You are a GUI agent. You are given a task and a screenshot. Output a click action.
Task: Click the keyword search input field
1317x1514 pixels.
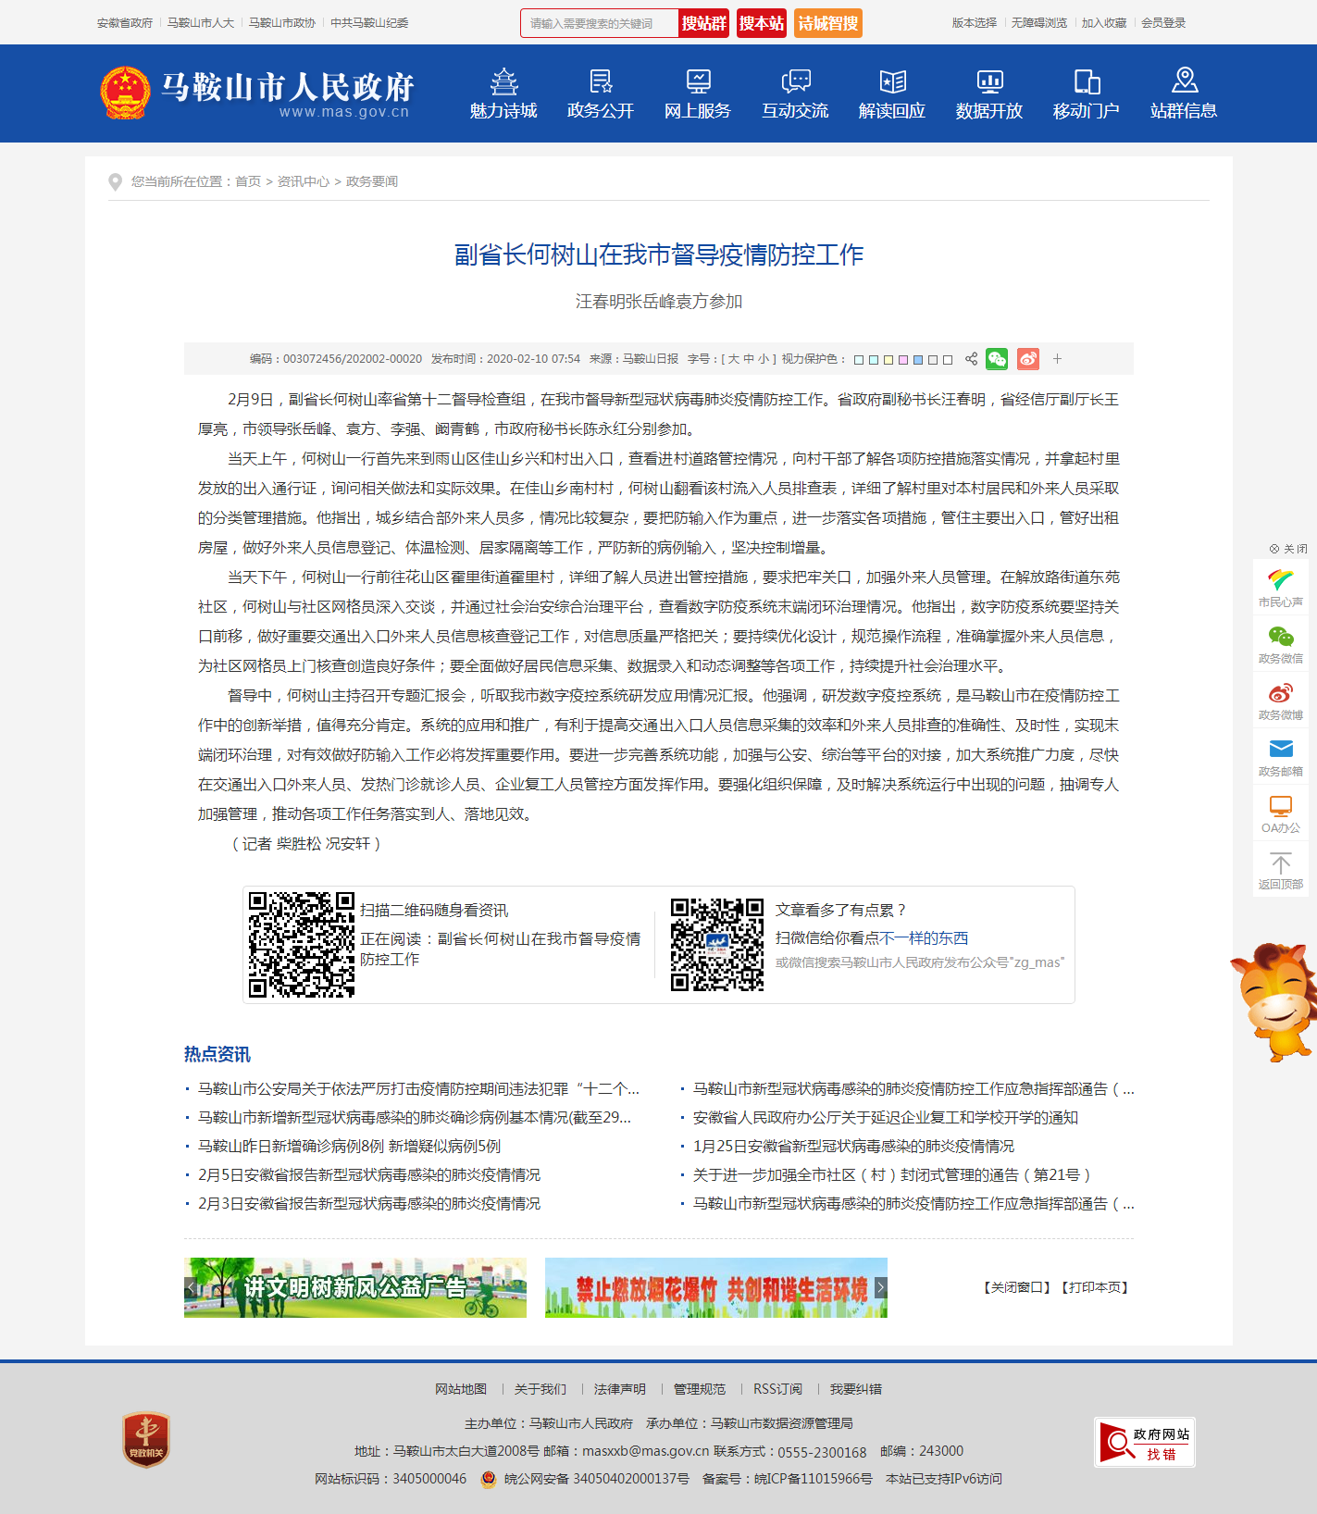click(599, 23)
